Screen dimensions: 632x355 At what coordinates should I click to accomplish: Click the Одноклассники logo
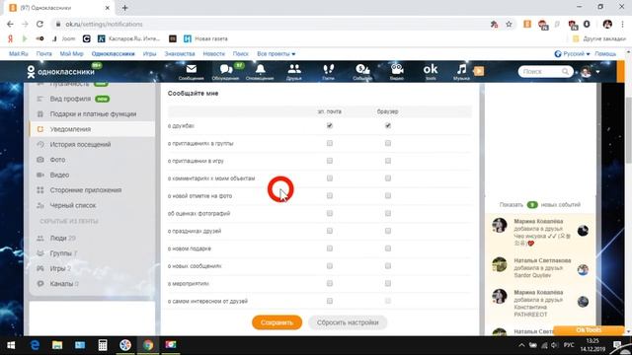(x=60, y=72)
